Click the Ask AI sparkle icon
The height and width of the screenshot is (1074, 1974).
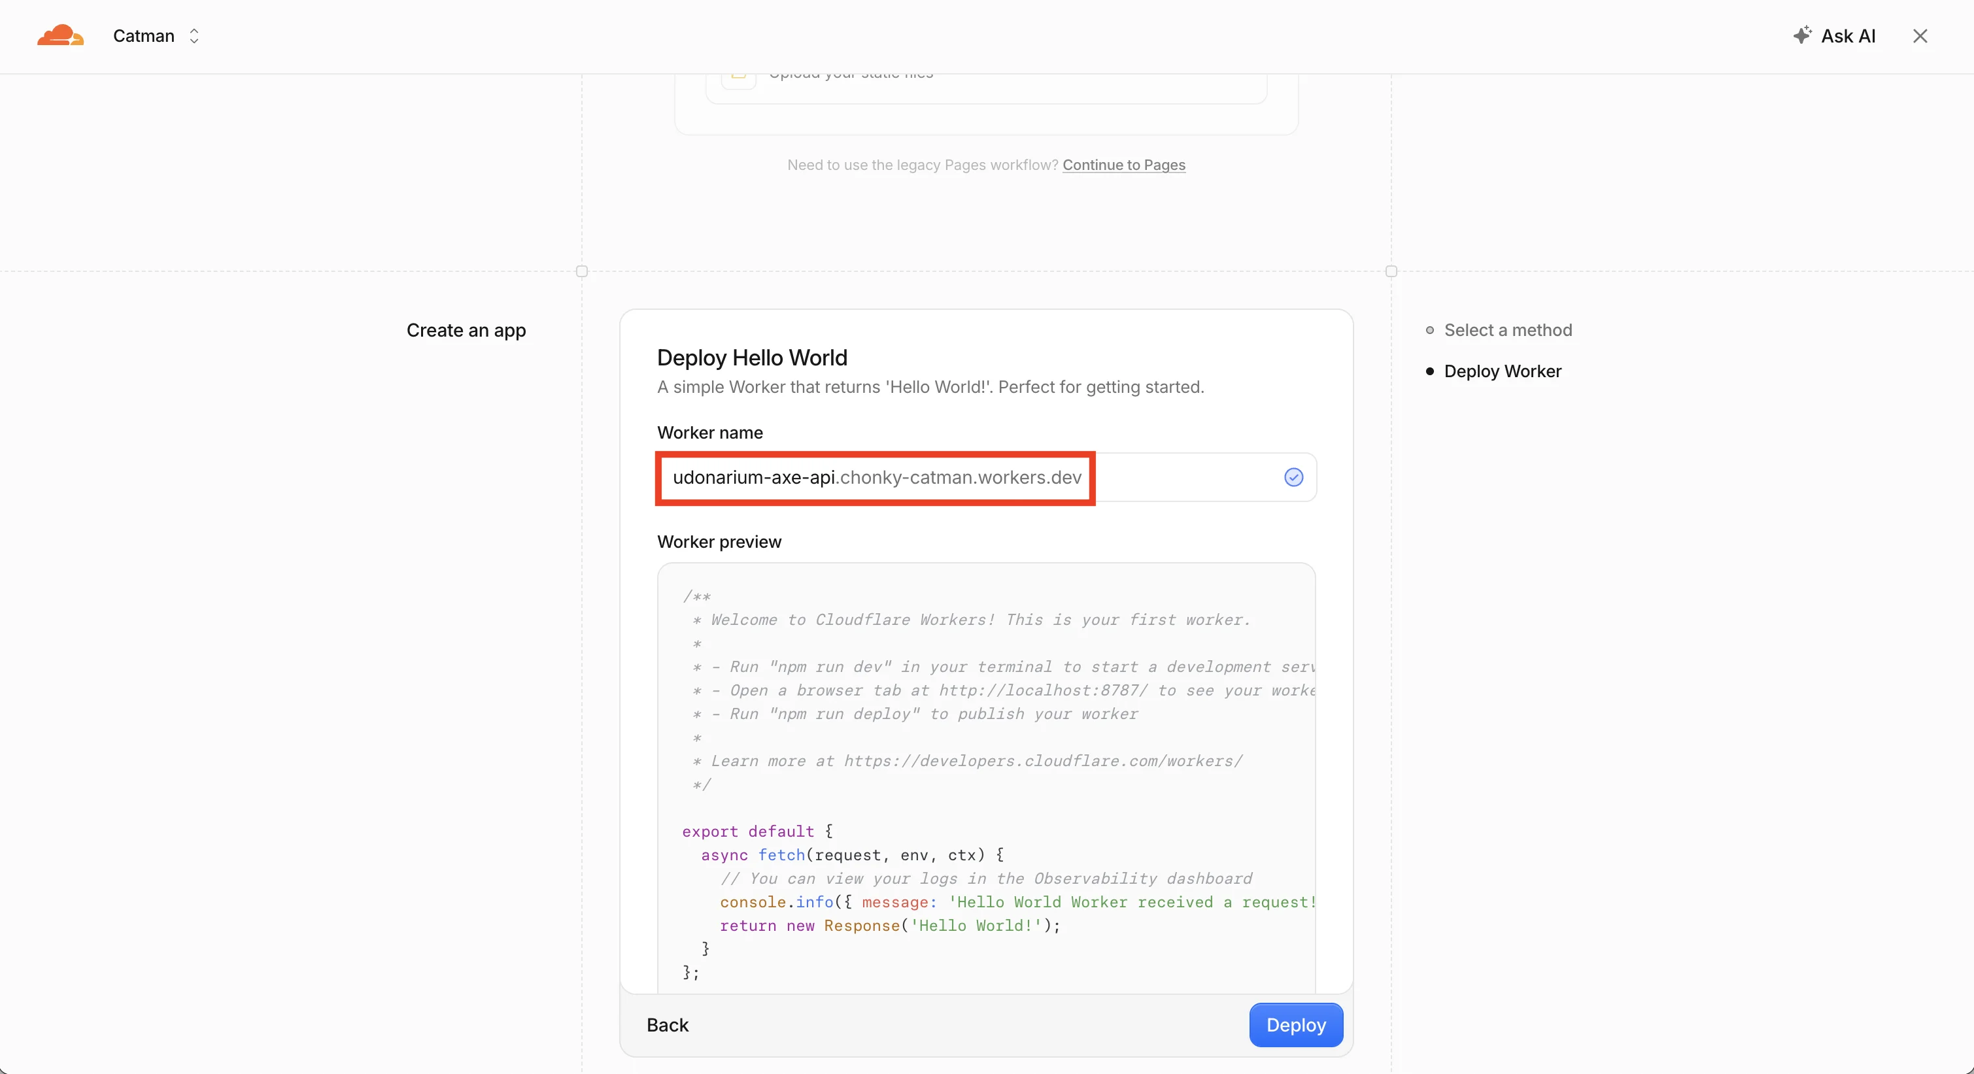click(x=1802, y=35)
